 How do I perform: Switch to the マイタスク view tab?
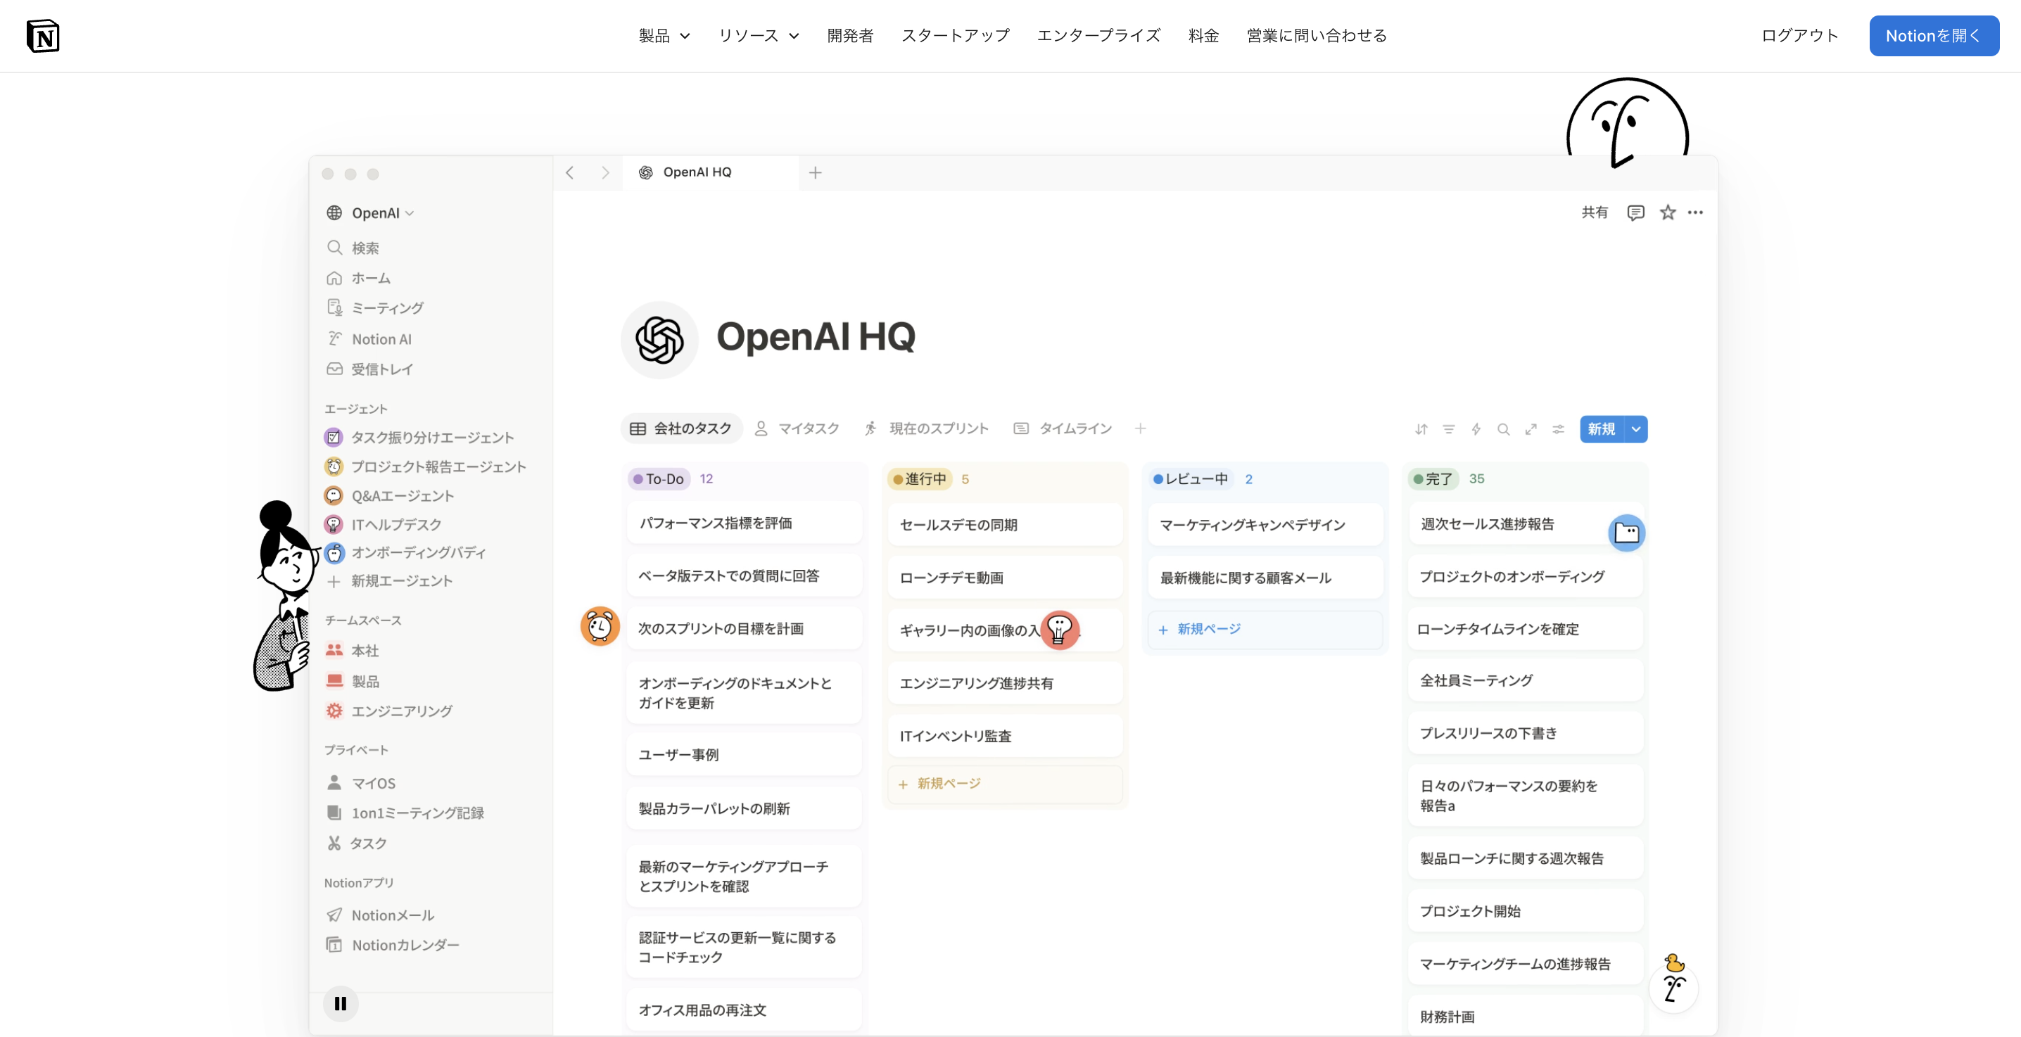(798, 428)
